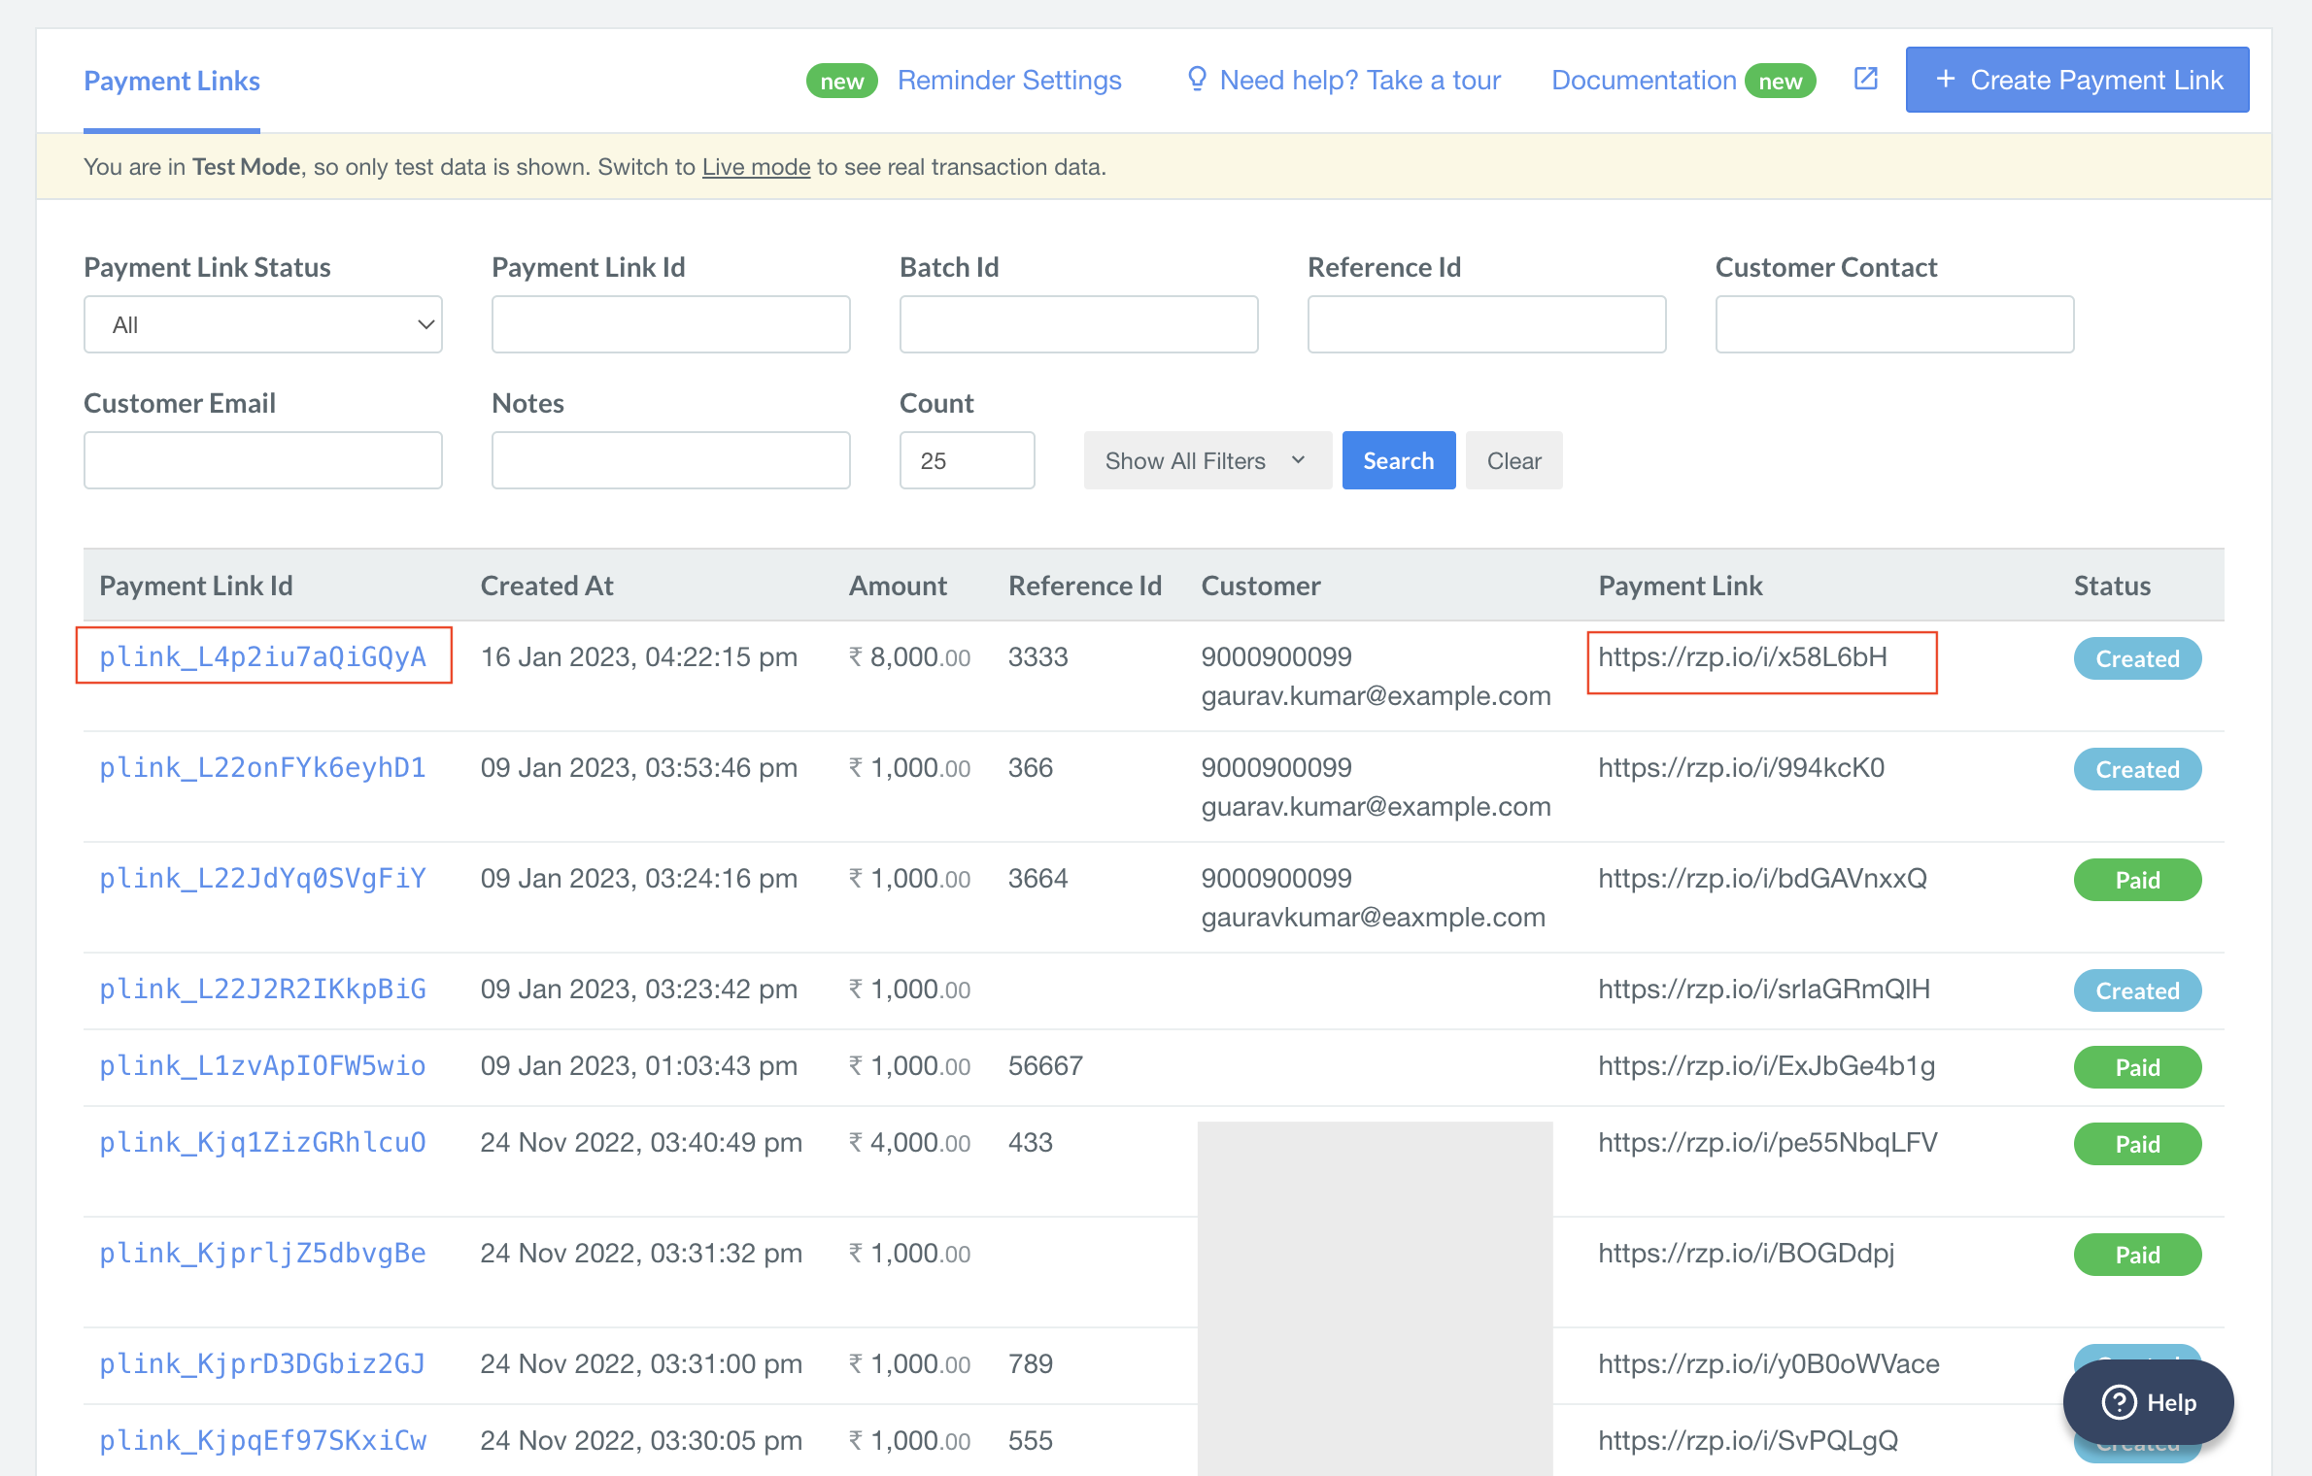Focus the Payment Link Id filter field

pyautogui.click(x=671, y=324)
